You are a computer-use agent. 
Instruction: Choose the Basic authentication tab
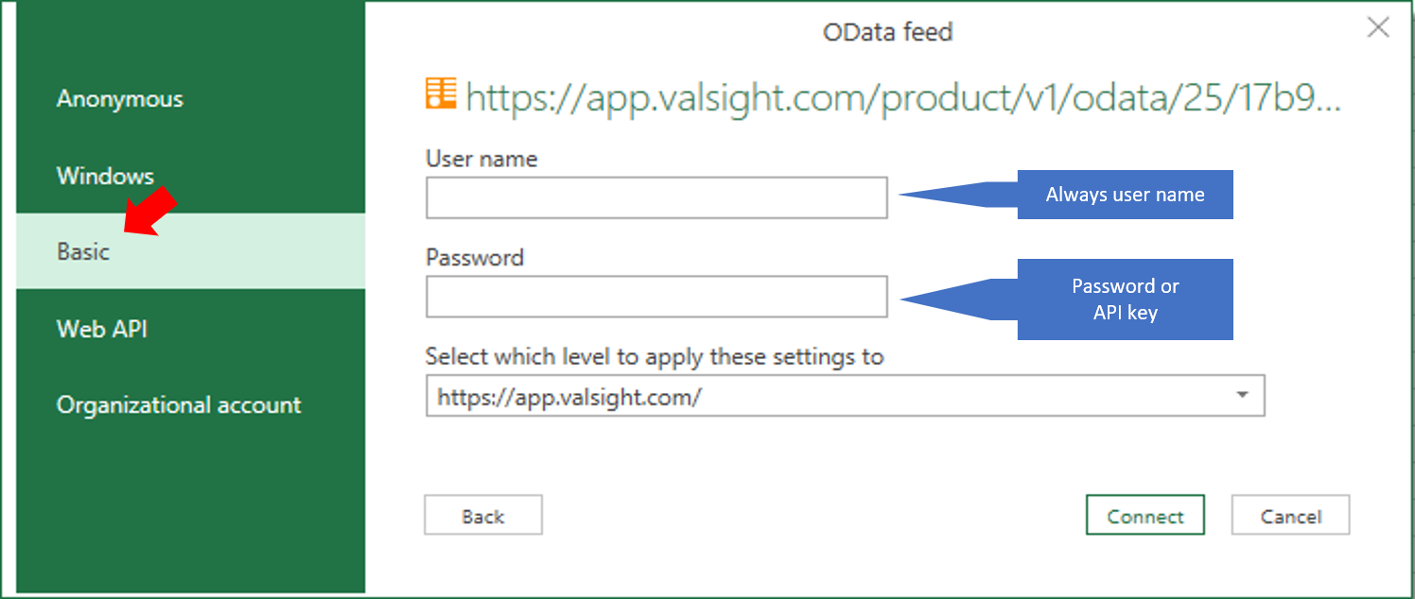coord(83,252)
